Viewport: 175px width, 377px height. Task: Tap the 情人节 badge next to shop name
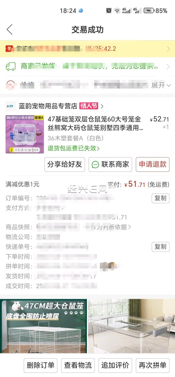[89, 106]
